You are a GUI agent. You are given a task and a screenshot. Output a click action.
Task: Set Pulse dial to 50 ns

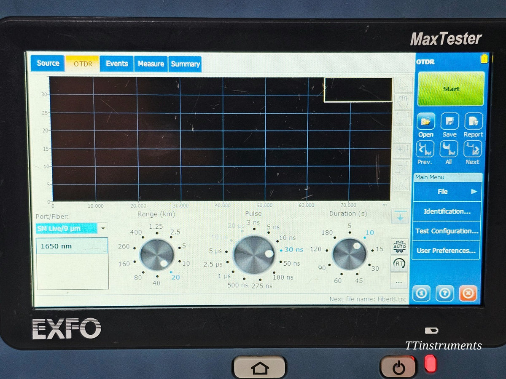tap(292, 264)
